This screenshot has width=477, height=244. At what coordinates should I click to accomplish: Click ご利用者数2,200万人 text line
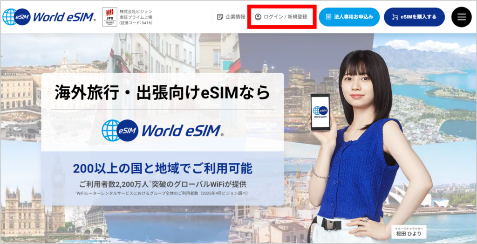click(163, 184)
